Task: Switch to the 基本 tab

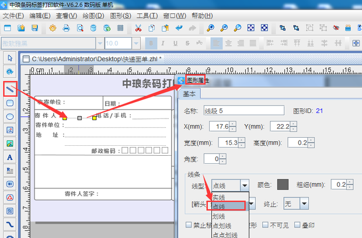Action: 190,94
